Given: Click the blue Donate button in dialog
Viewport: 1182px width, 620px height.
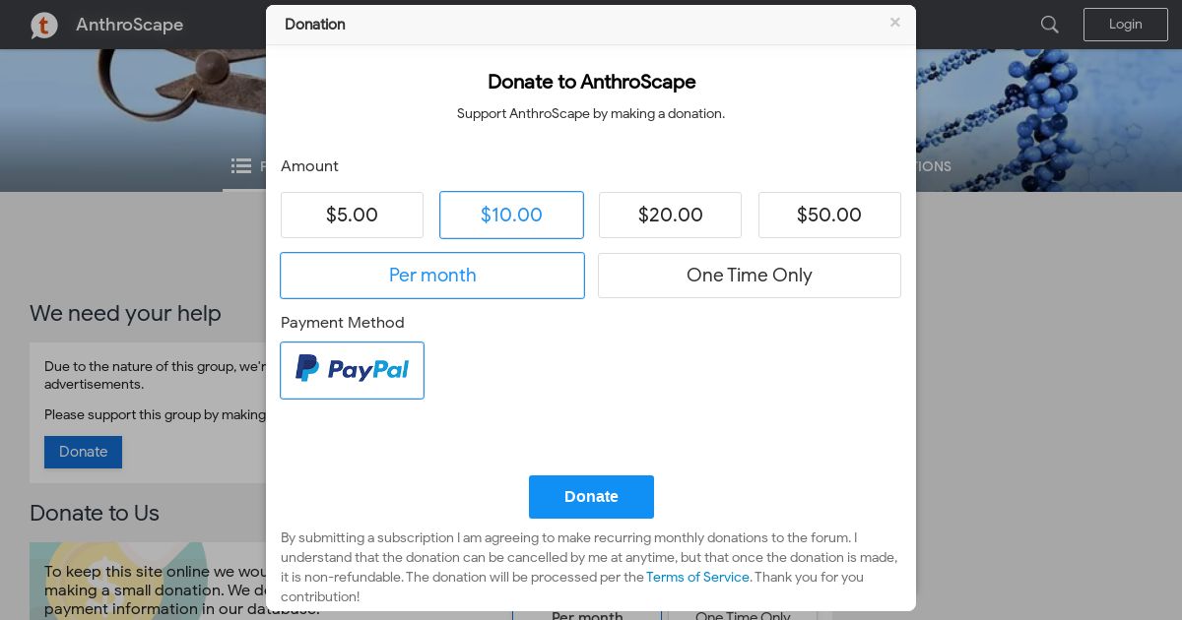Looking at the screenshot, I should coord(591,497).
